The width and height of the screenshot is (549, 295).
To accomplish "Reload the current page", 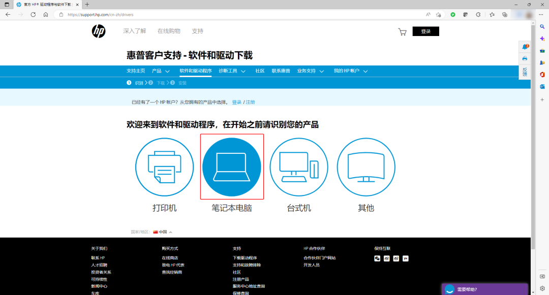I will (33, 15).
